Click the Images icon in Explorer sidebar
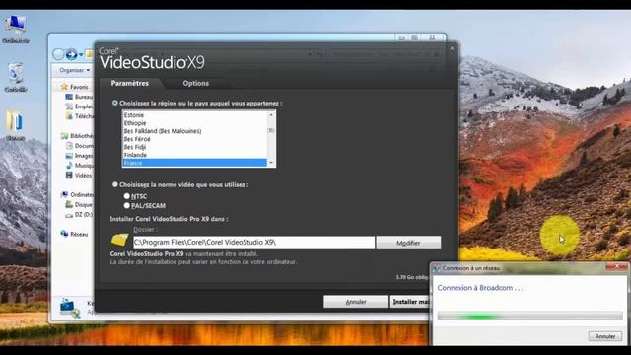The width and height of the screenshot is (631, 355). 69,156
